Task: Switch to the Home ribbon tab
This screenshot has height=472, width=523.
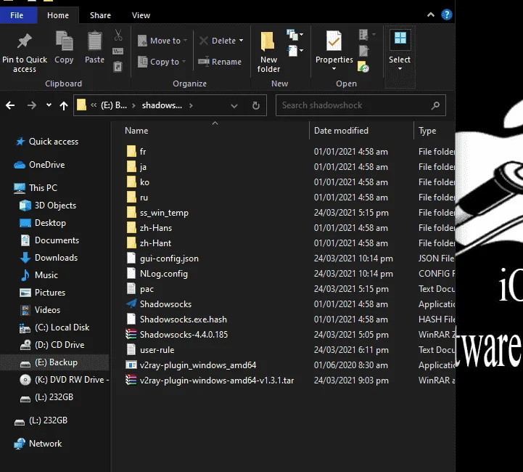Action: [58, 15]
